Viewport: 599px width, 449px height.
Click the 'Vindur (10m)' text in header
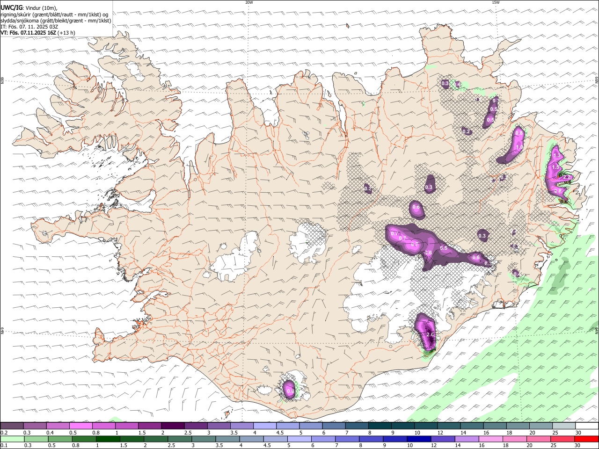coord(41,8)
